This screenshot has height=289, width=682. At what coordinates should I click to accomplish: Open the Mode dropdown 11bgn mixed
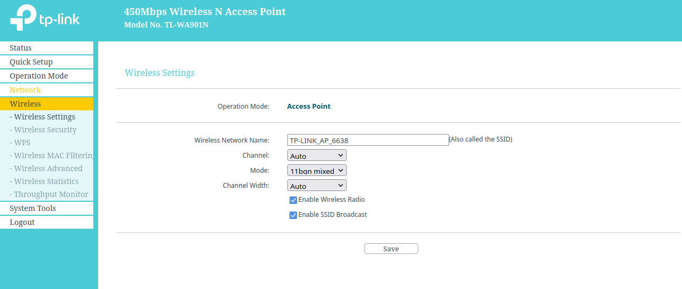tap(317, 171)
